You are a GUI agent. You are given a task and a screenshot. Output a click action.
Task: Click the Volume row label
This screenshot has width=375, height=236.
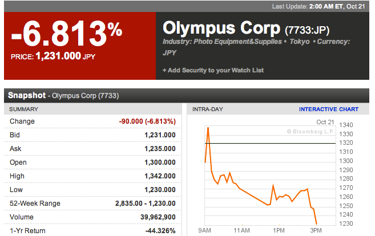tap(22, 217)
